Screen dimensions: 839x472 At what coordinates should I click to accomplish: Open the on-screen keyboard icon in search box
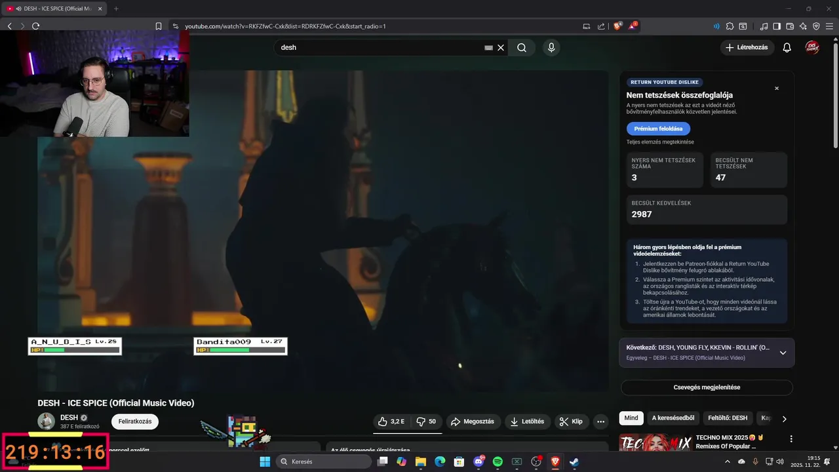pos(488,47)
